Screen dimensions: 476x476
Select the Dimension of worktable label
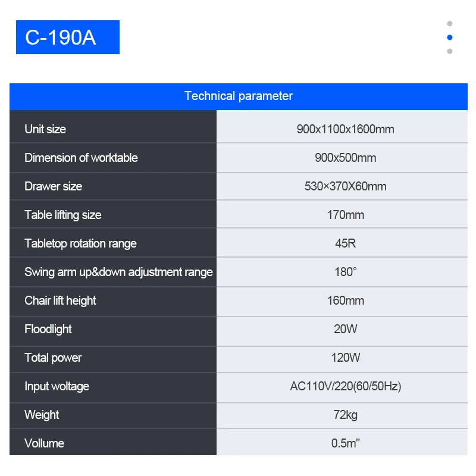(81, 158)
